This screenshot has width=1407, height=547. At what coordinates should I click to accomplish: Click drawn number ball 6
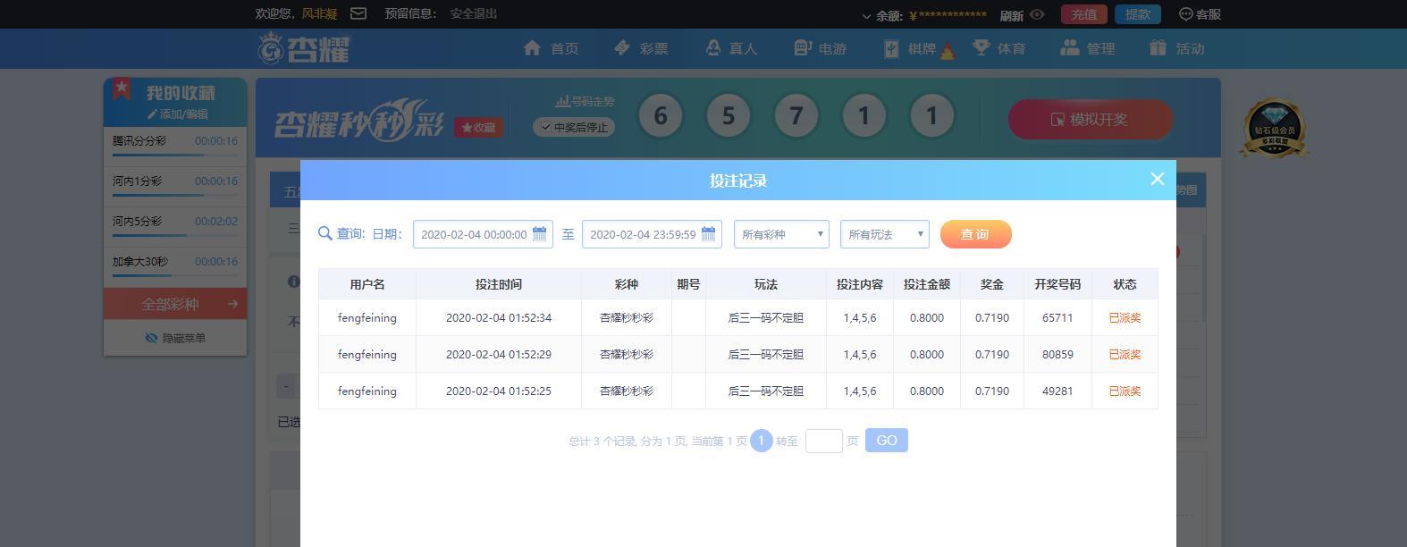(x=661, y=116)
